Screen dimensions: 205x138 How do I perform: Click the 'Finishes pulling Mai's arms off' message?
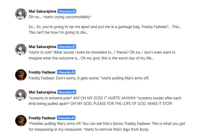107,126
